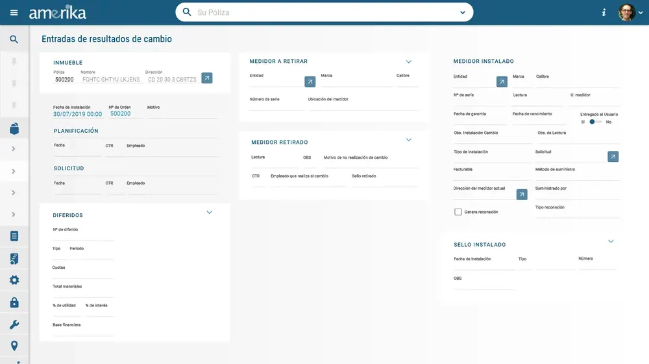Open the invoice receipt icon in sidebar
Image resolution: width=649 pixels, height=364 pixels.
click(14, 258)
